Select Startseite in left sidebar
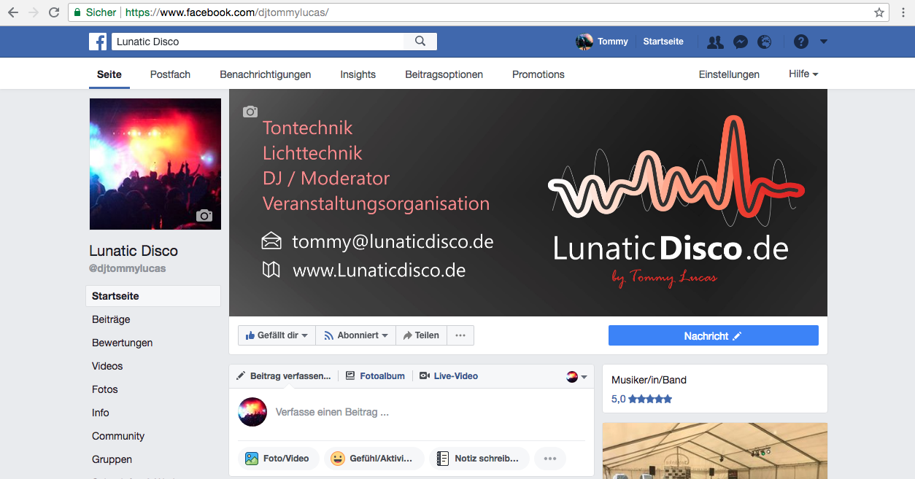 pos(153,296)
